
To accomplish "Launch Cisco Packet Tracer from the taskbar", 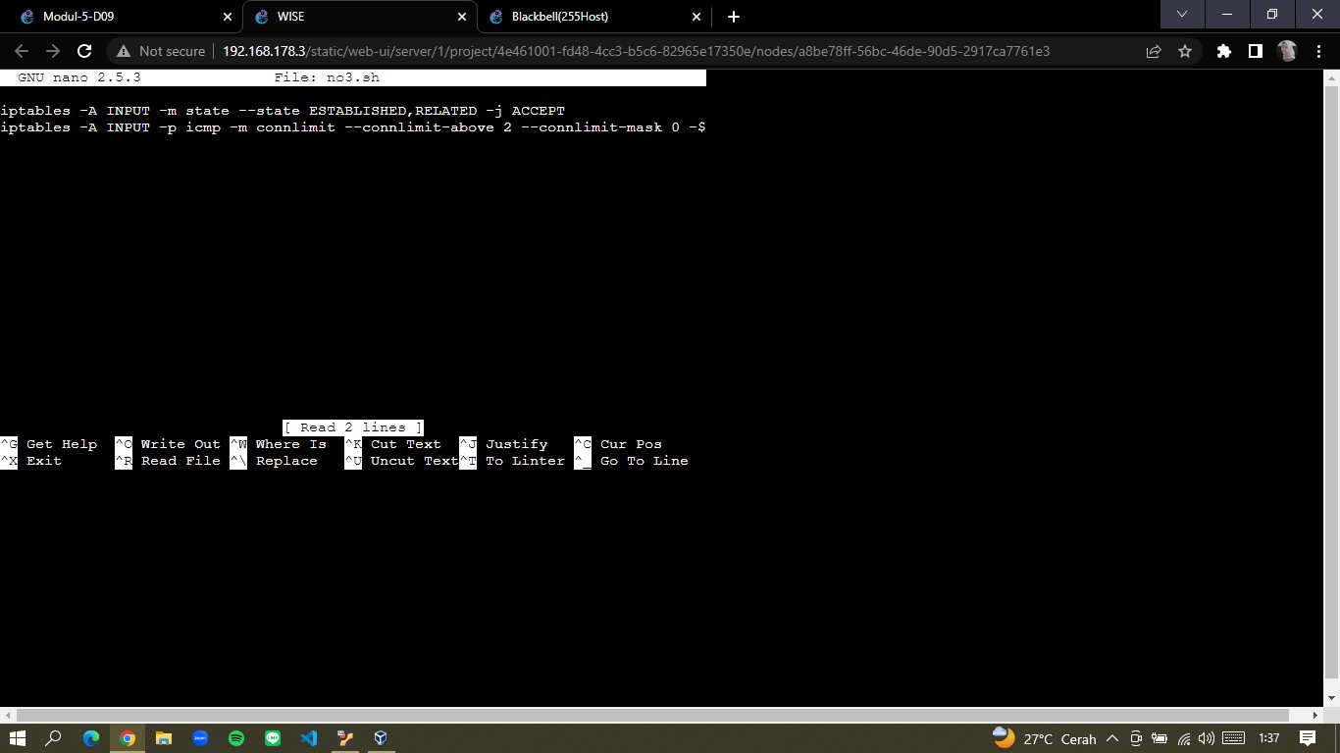I will [x=343, y=738].
